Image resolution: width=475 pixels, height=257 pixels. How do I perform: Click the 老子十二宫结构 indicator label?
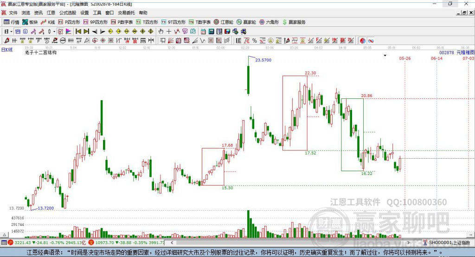click(x=41, y=52)
